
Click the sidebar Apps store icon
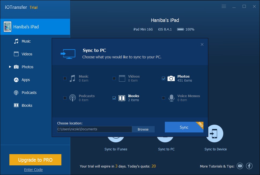pos(16,80)
